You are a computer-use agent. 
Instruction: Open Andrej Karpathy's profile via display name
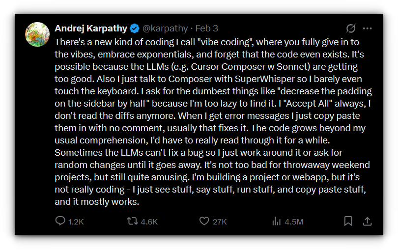pyautogui.click(x=91, y=28)
